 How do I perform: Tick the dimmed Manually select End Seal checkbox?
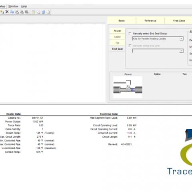click(x=130, y=46)
